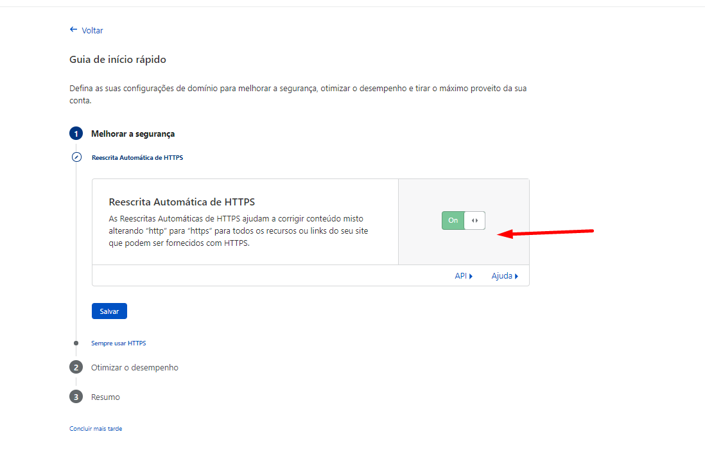The image size is (705, 459).
Task: Switch the HTTPS rewrite setting state
Action: coord(463,220)
